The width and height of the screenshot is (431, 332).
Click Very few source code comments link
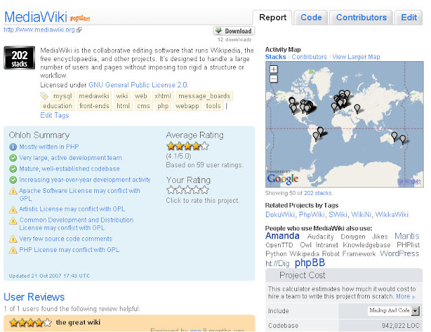pyautogui.click(x=66, y=239)
